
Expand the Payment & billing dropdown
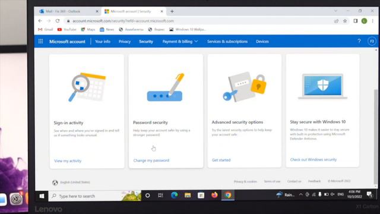click(x=180, y=42)
